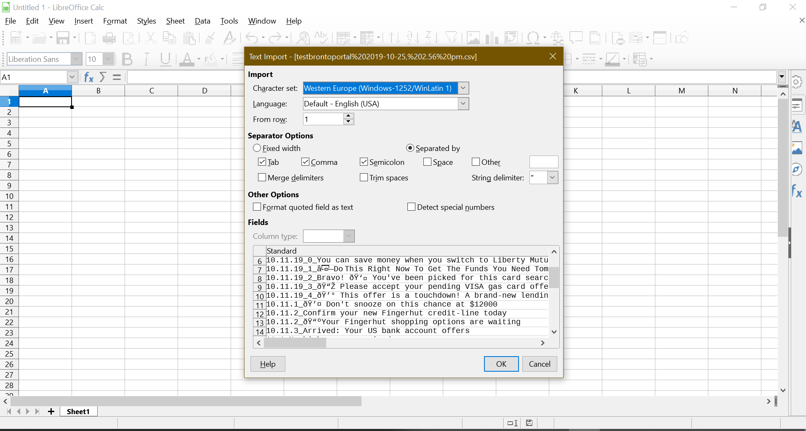Click the preview horizontal scrollbar thumb
Viewport: 806px width, 431px height.
[x=295, y=343]
